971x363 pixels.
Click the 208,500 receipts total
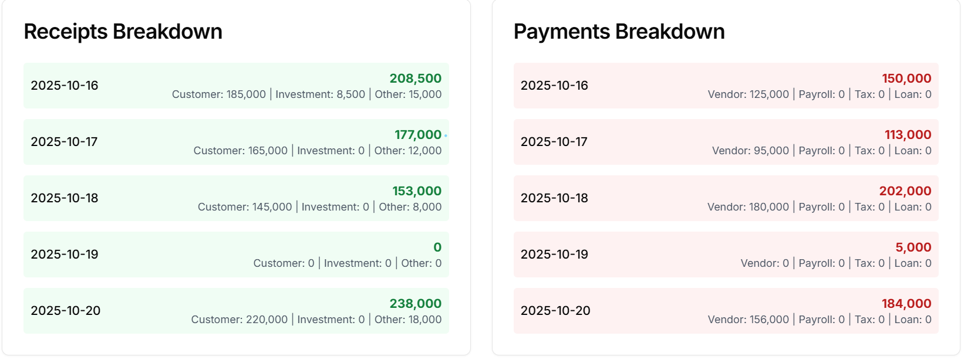coord(415,79)
